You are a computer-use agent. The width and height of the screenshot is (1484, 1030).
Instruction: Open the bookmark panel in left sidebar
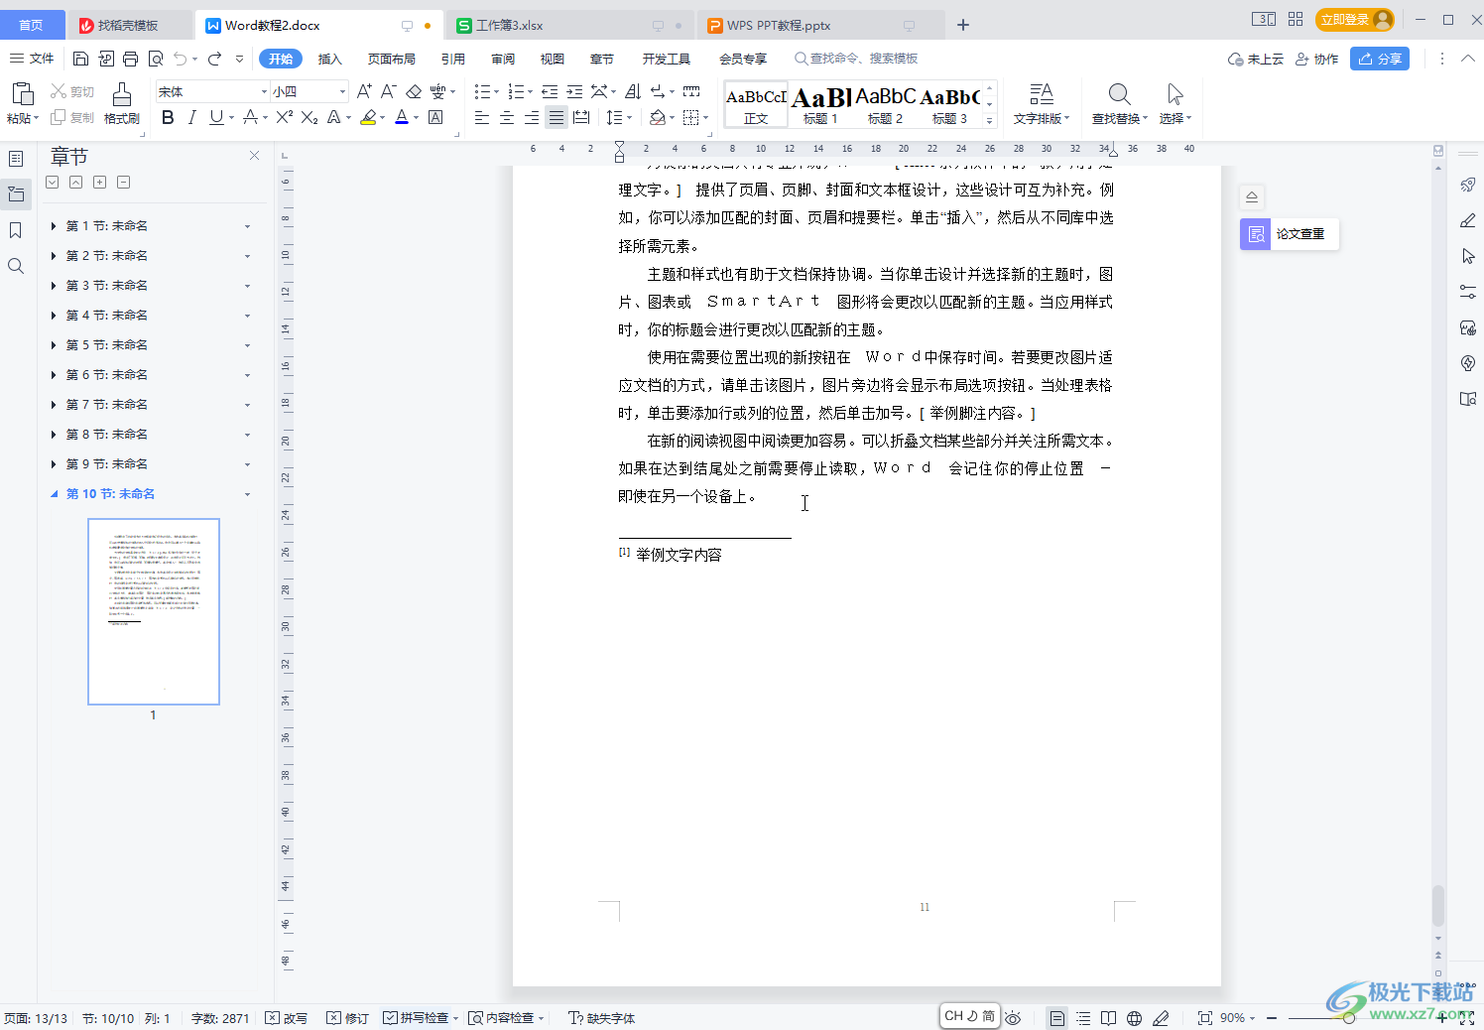coord(16,230)
